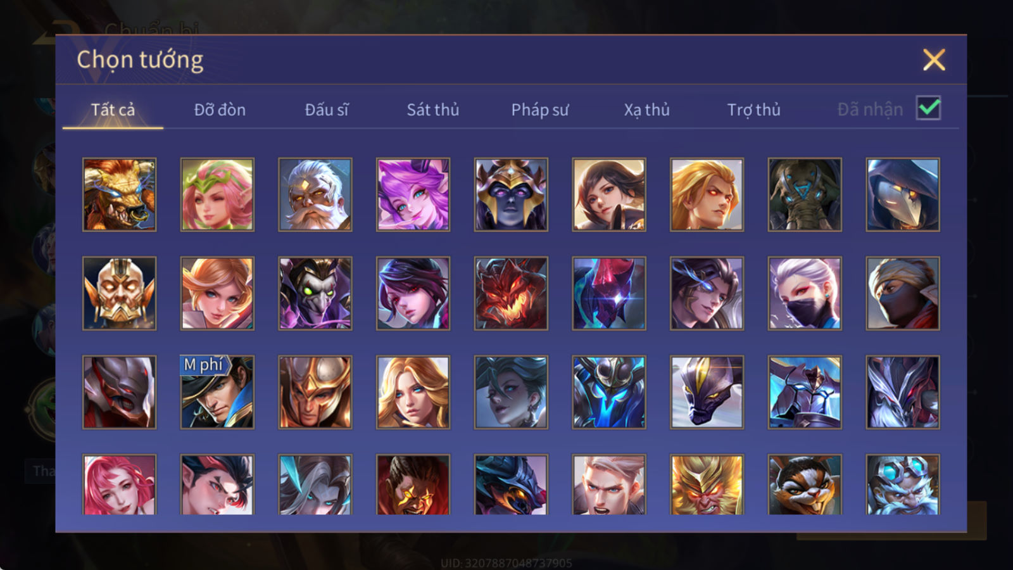
Task: Select the bull-horned beast hero portrait
Action: point(119,194)
